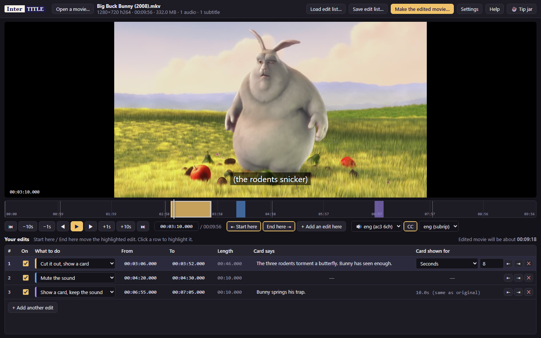Screen dimensions: 541x338
Task: Set start arrow icon for edit row 3
Action: click(508, 292)
